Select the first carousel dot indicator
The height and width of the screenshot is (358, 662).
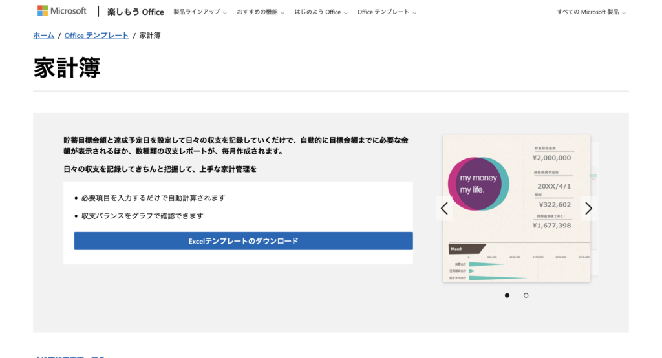pyautogui.click(x=507, y=295)
